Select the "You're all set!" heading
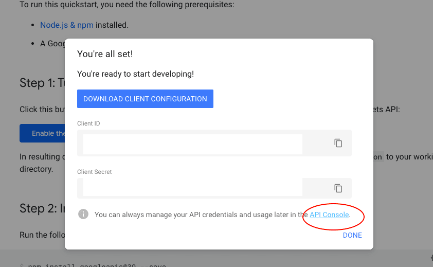Image resolution: width=433 pixels, height=267 pixels. [x=105, y=54]
